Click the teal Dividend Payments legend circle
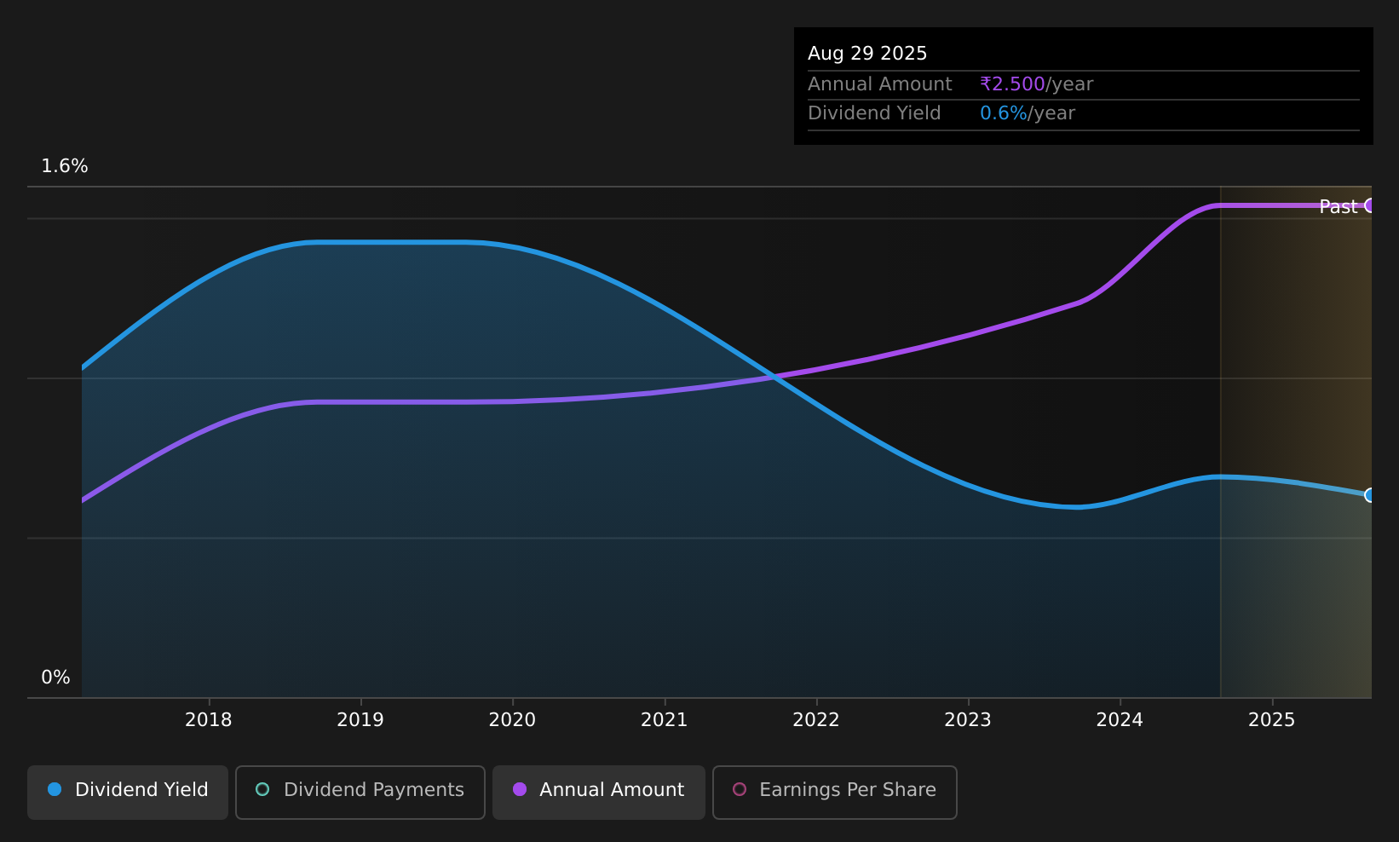This screenshot has width=1399, height=842. point(262,789)
